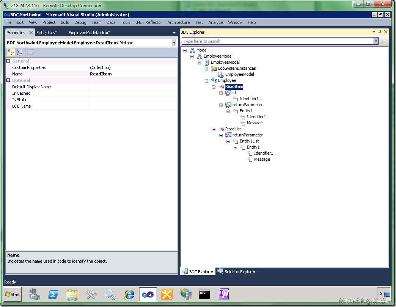Switch to the EmployeeModel.bdcm* tab
The height and width of the screenshot is (307, 396).
click(x=90, y=33)
